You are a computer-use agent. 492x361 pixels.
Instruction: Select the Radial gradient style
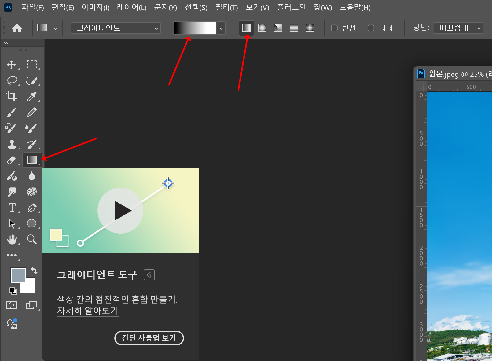tap(262, 28)
